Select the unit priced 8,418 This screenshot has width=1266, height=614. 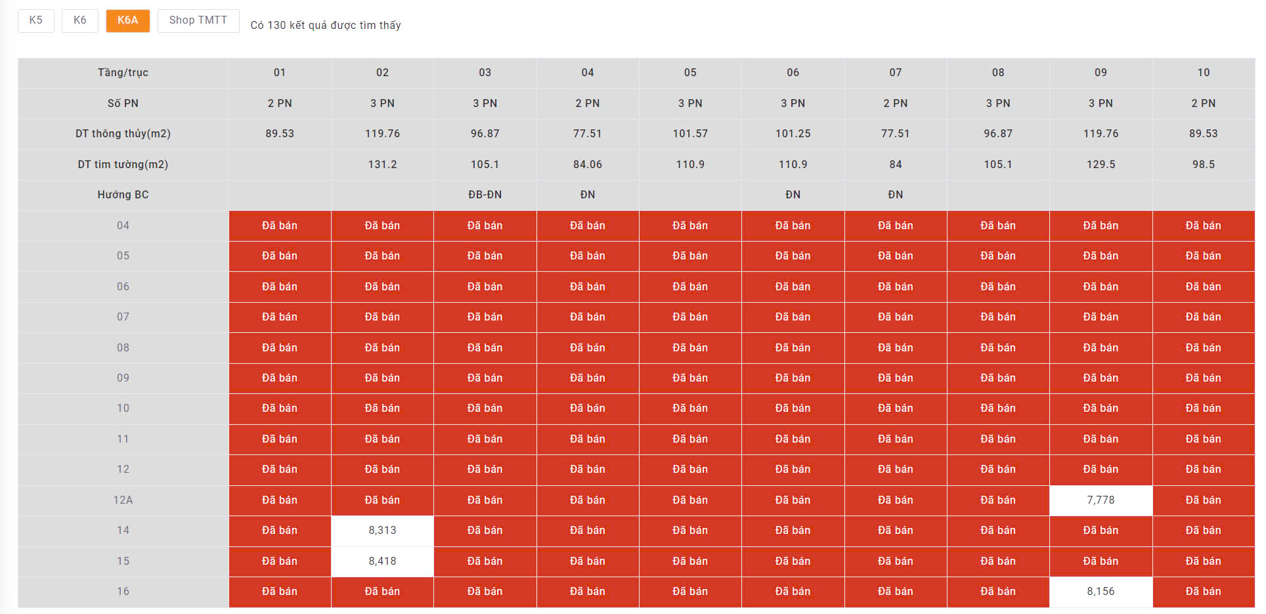click(x=382, y=561)
